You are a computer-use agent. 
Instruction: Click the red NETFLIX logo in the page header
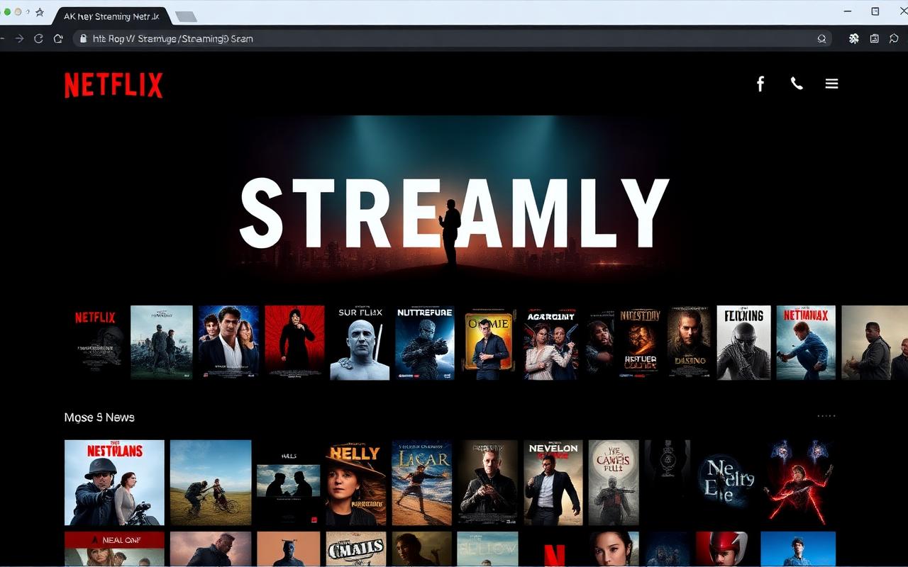(113, 85)
